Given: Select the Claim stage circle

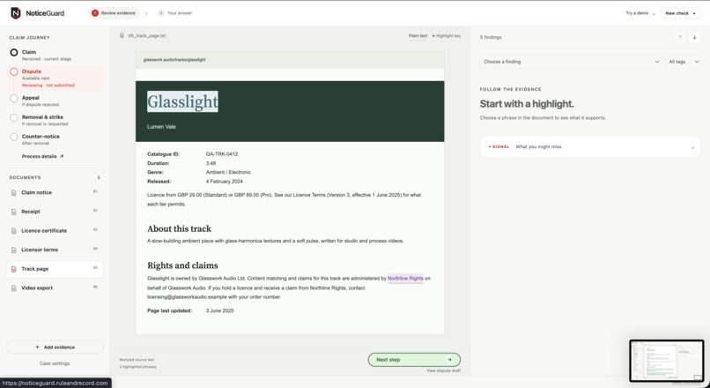Looking at the screenshot, I should click(x=14, y=53).
